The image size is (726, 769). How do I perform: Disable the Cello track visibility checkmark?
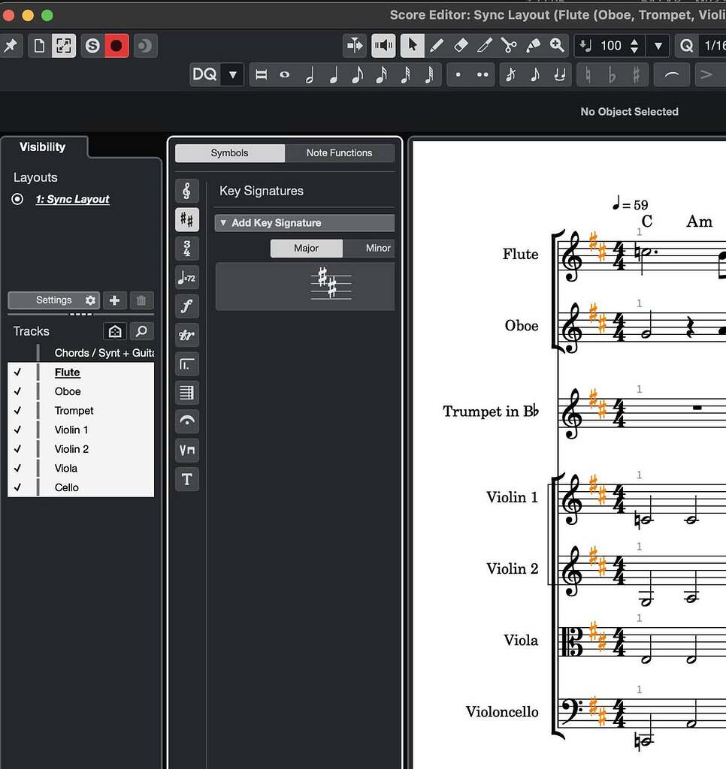click(17, 487)
